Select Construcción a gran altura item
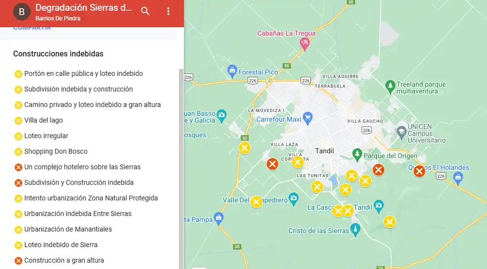This screenshot has width=487, height=269. coord(64,260)
